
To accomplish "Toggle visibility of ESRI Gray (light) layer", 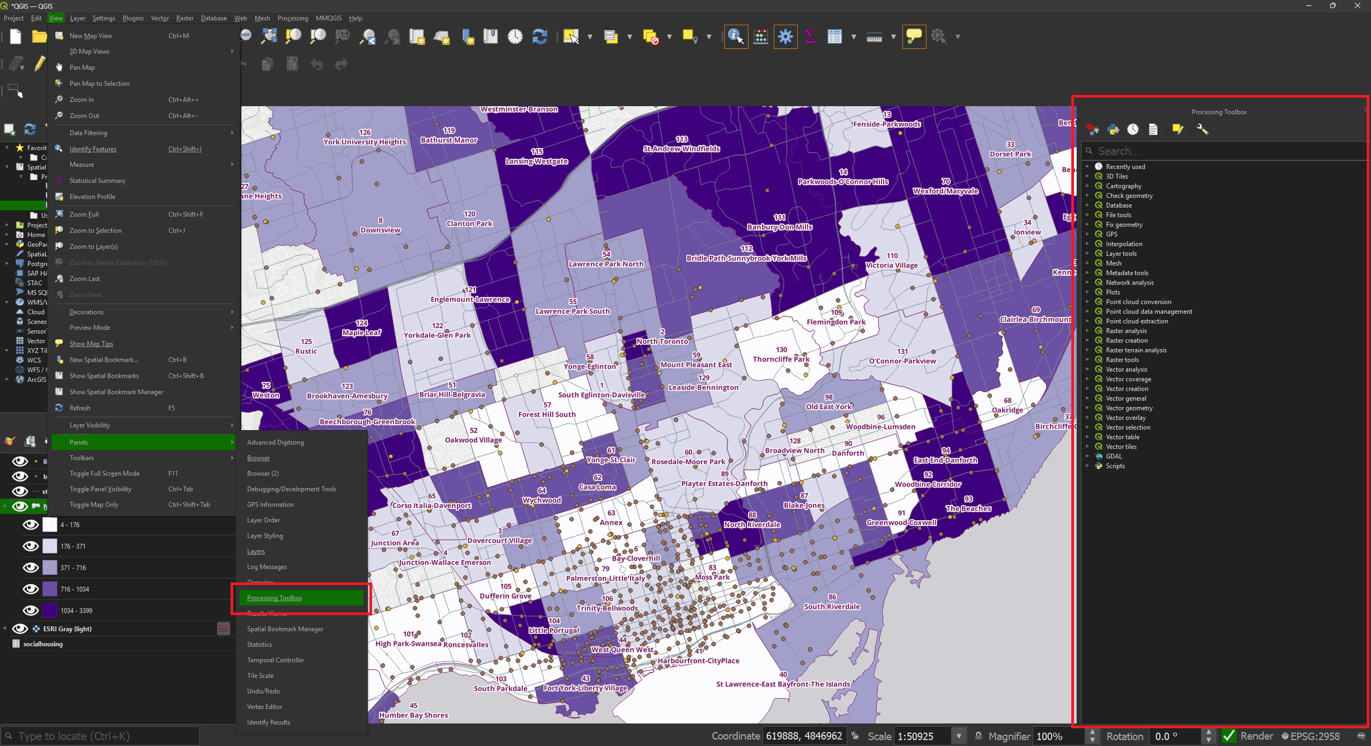I will tap(20, 629).
